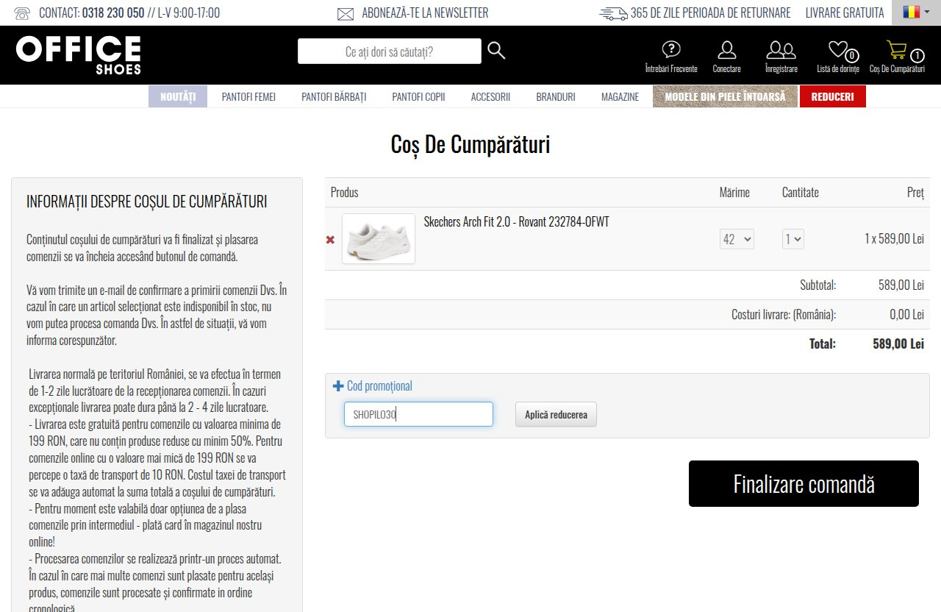941x612 pixels.
Task: Click Skechers Arch Fit 2.0 product link
Action: tap(516, 221)
